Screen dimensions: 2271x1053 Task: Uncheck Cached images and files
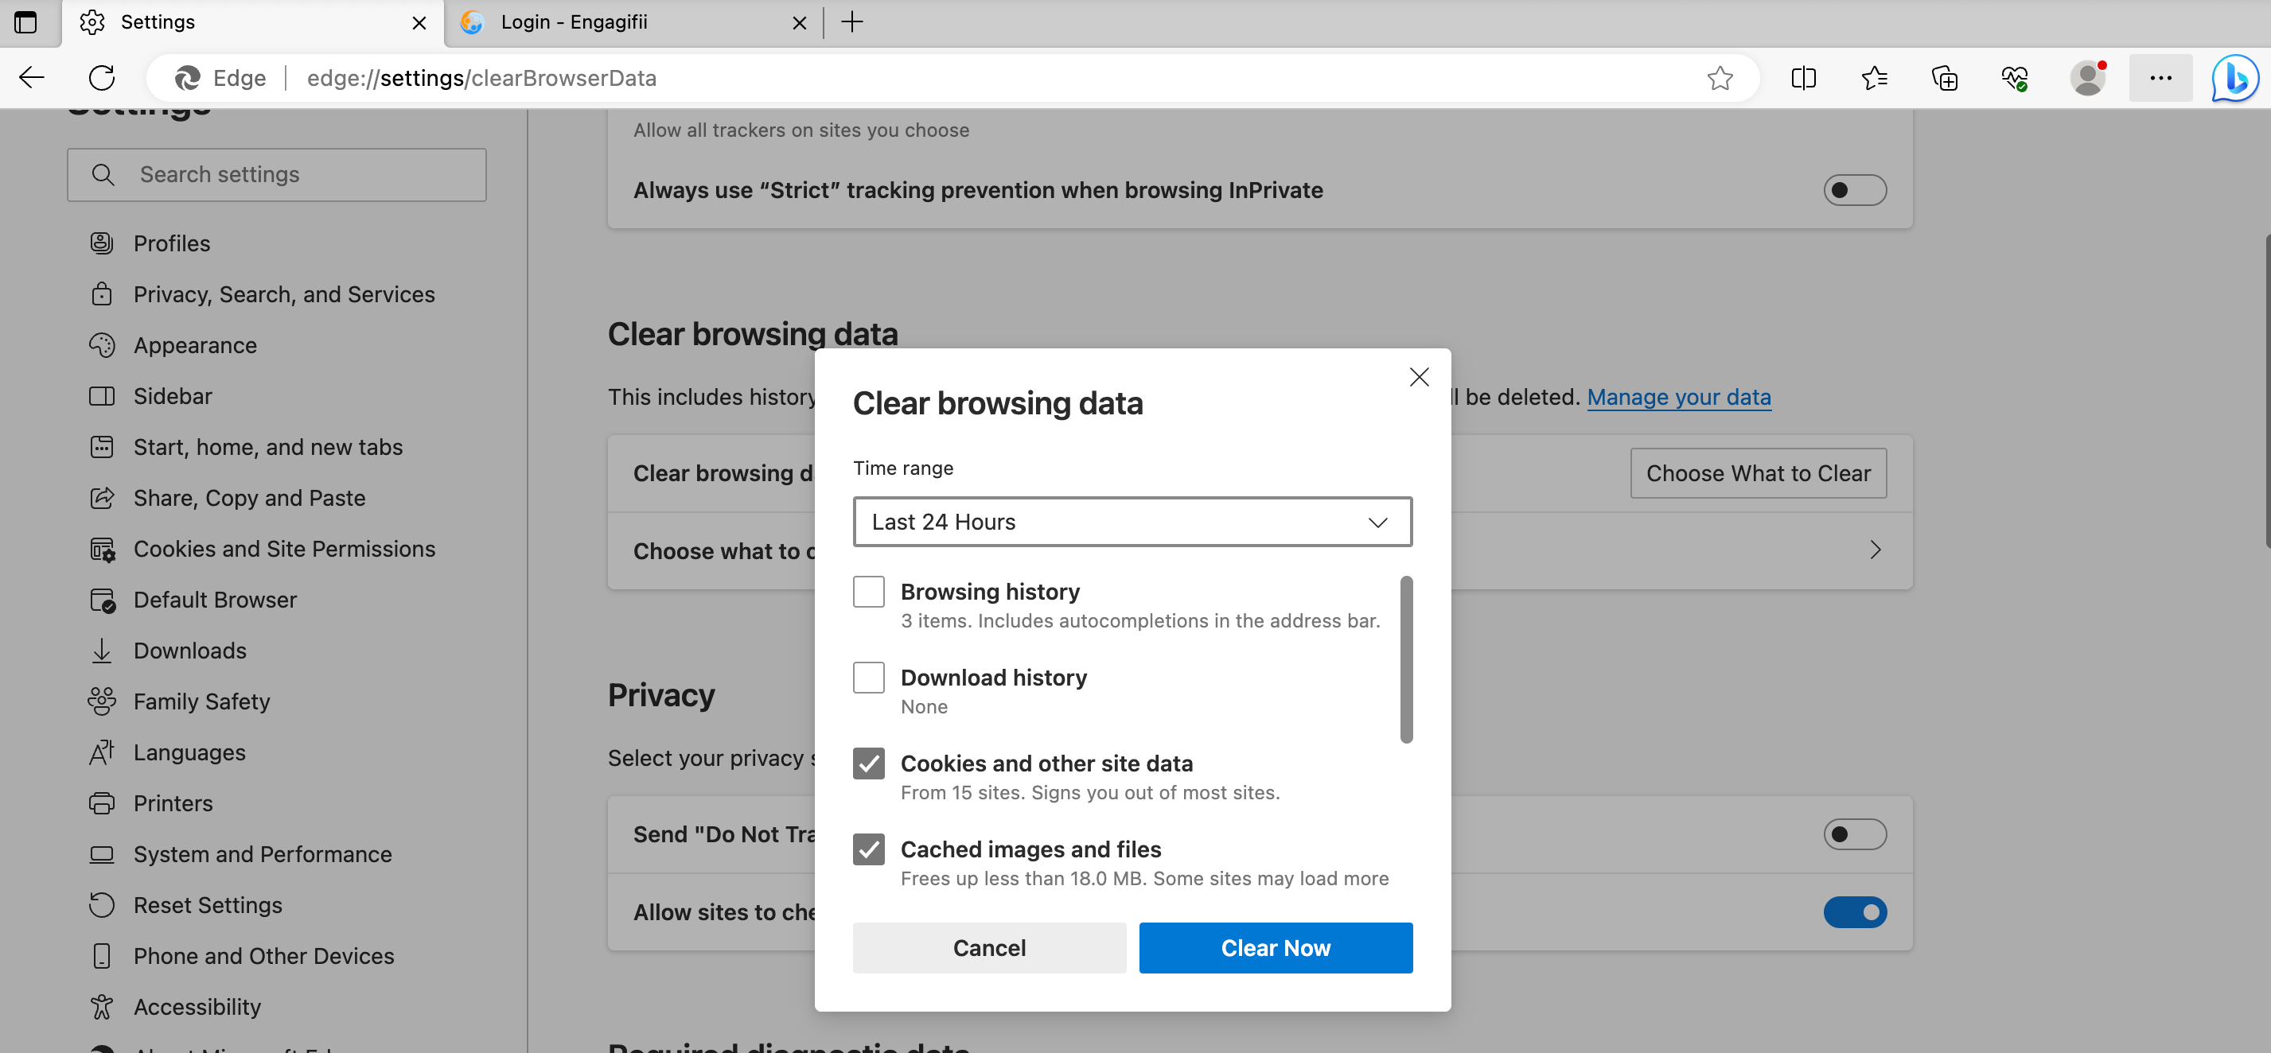coord(868,849)
